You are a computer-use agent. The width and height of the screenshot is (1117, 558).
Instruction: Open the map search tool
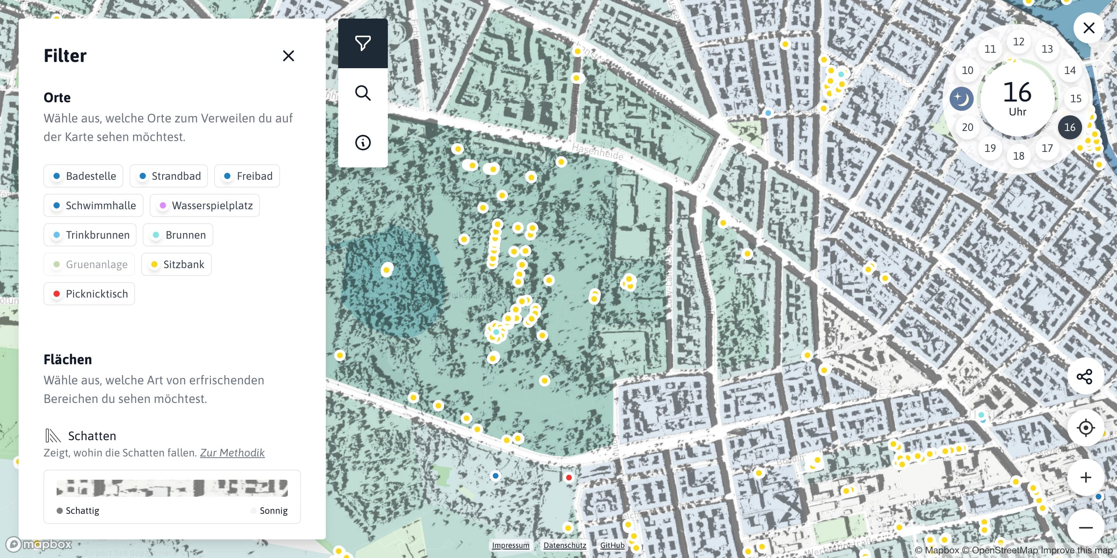pyautogui.click(x=363, y=93)
